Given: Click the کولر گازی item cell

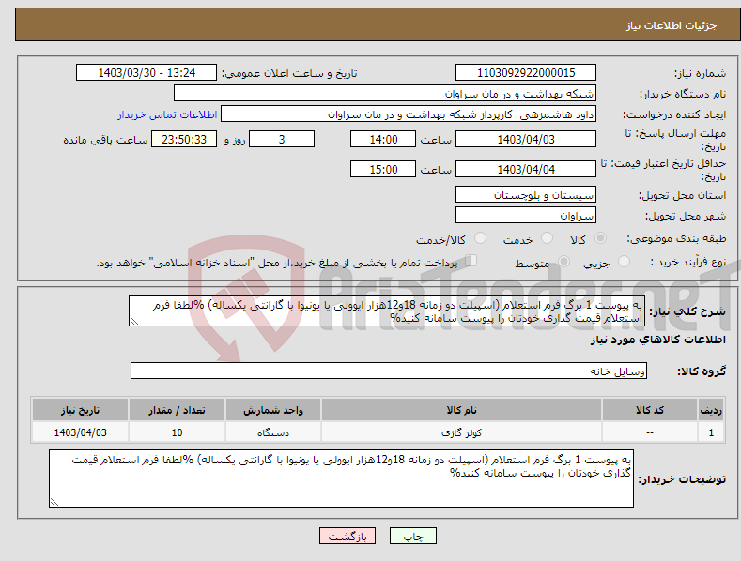Looking at the screenshot, I should (x=461, y=432).
